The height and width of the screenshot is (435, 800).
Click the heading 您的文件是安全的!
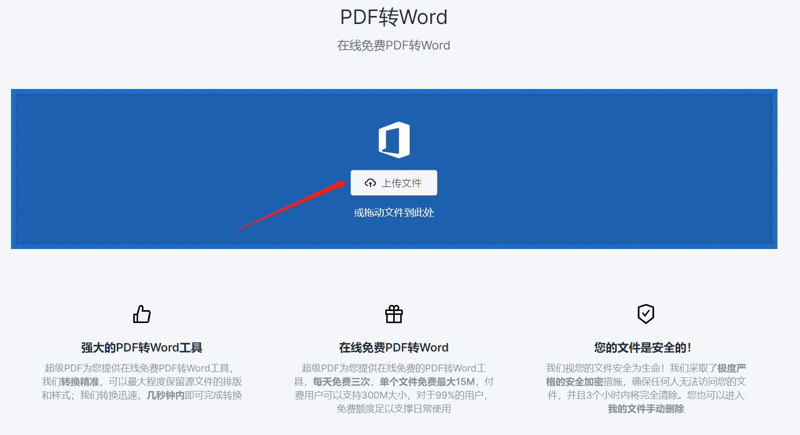(643, 347)
